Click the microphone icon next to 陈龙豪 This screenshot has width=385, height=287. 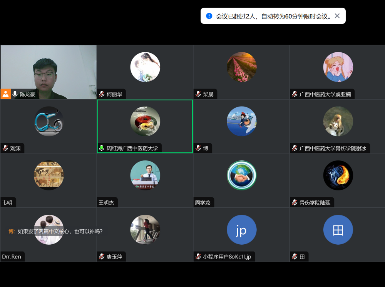[15, 94]
